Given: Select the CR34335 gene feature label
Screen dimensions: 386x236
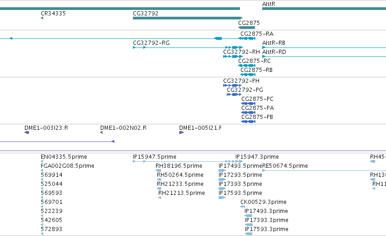Looking at the screenshot, I should tap(53, 14).
